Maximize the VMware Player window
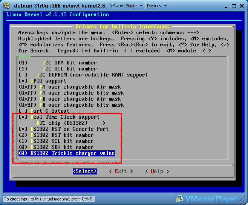The height and width of the screenshot is (205, 248). click(x=234, y=6)
